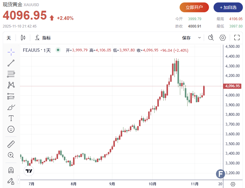The width and height of the screenshot is (245, 188).
Task: Toggle green market status dot
Action: pos(58,50)
